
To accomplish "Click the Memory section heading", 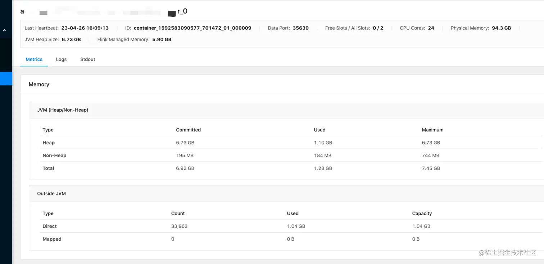I will (39, 84).
